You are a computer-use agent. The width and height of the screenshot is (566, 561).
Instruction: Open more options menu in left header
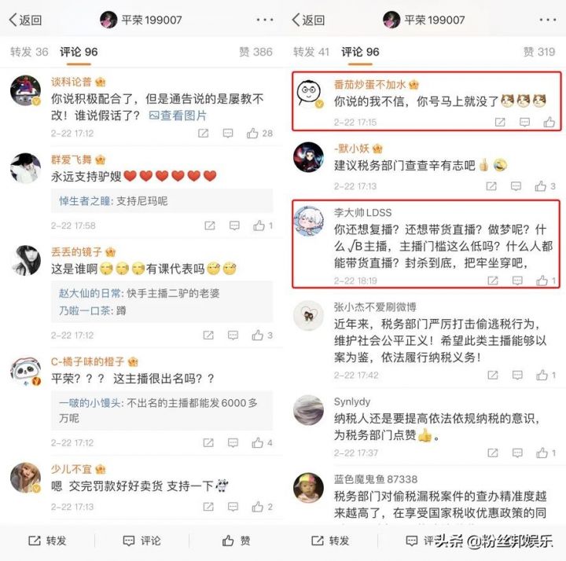click(x=265, y=20)
